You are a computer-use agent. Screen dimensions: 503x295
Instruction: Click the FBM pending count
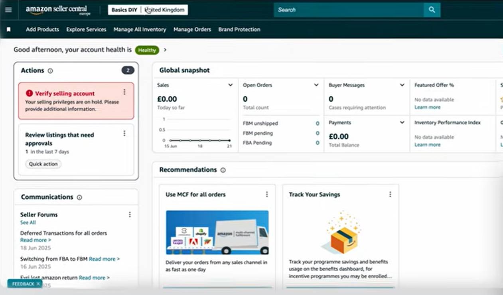point(318,133)
